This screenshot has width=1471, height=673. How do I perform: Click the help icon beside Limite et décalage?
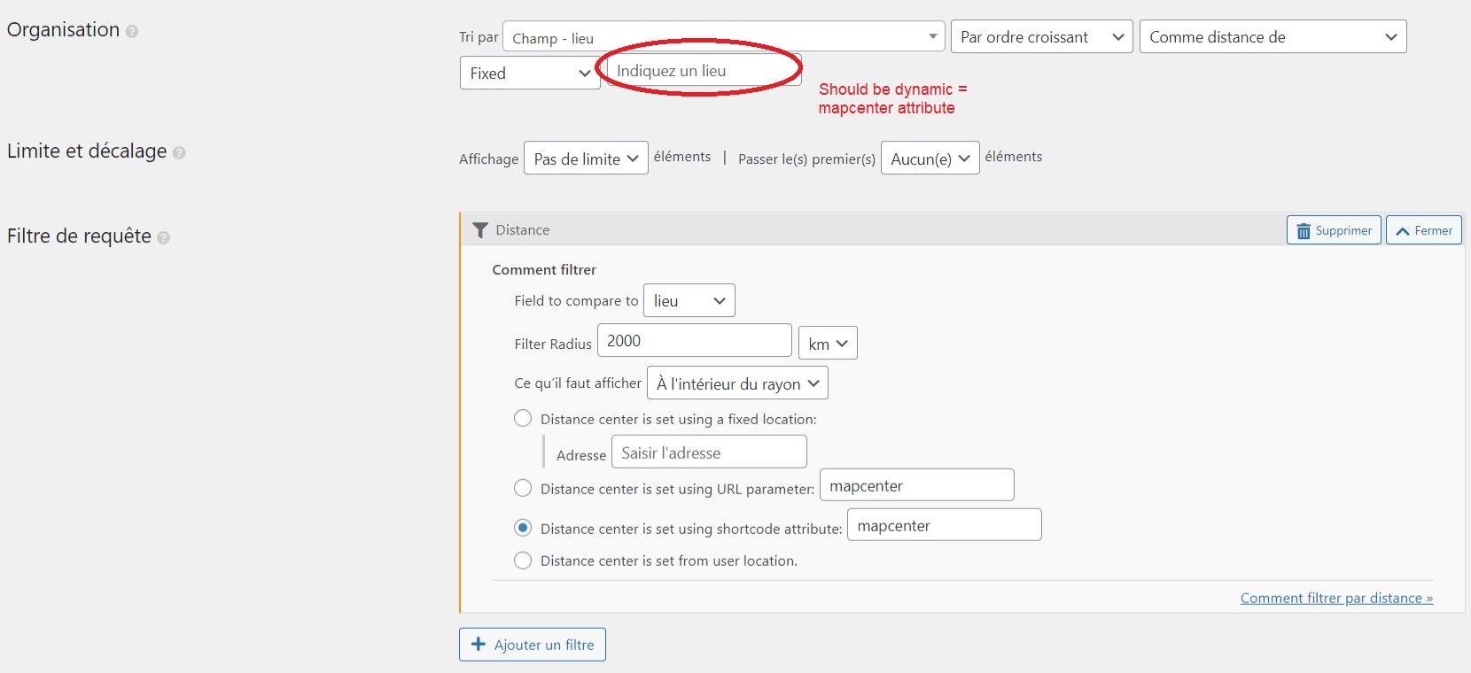pos(179,152)
